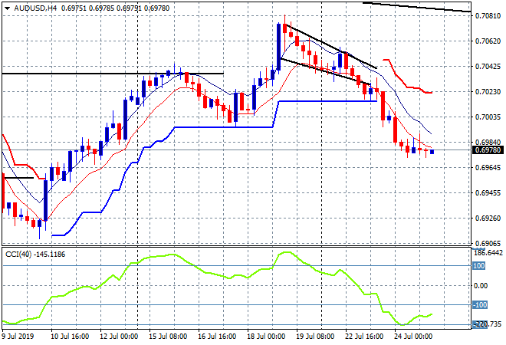
Task: Click the AUDUSD,H4 chart title
Action: coord(35,8)
